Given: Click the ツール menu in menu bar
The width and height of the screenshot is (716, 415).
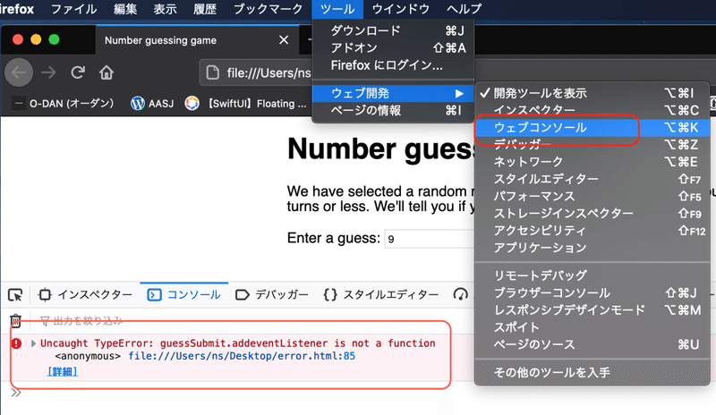Looking at the screenshot, I should [x=337, y=9].
